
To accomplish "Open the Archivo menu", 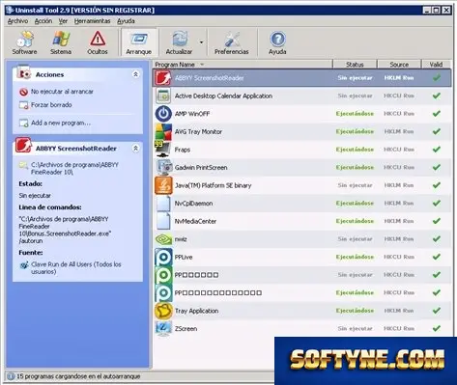I will [17, 21].
